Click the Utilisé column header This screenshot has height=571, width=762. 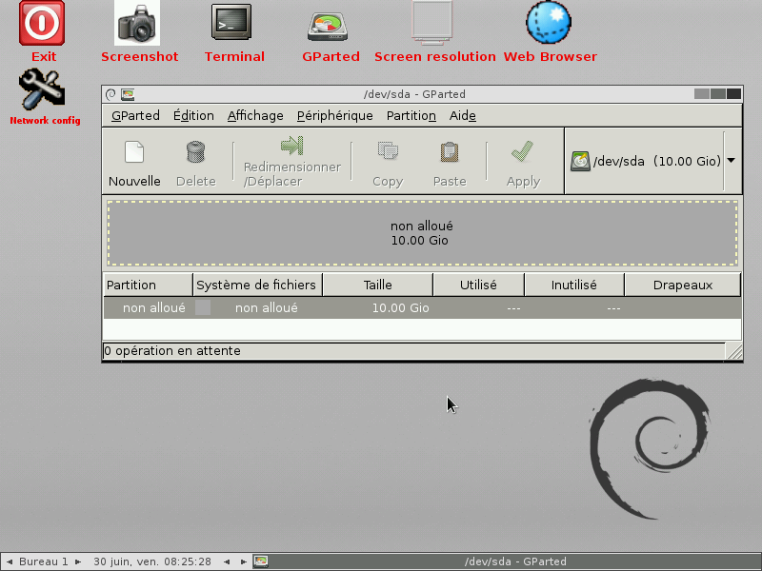point(479,285)
